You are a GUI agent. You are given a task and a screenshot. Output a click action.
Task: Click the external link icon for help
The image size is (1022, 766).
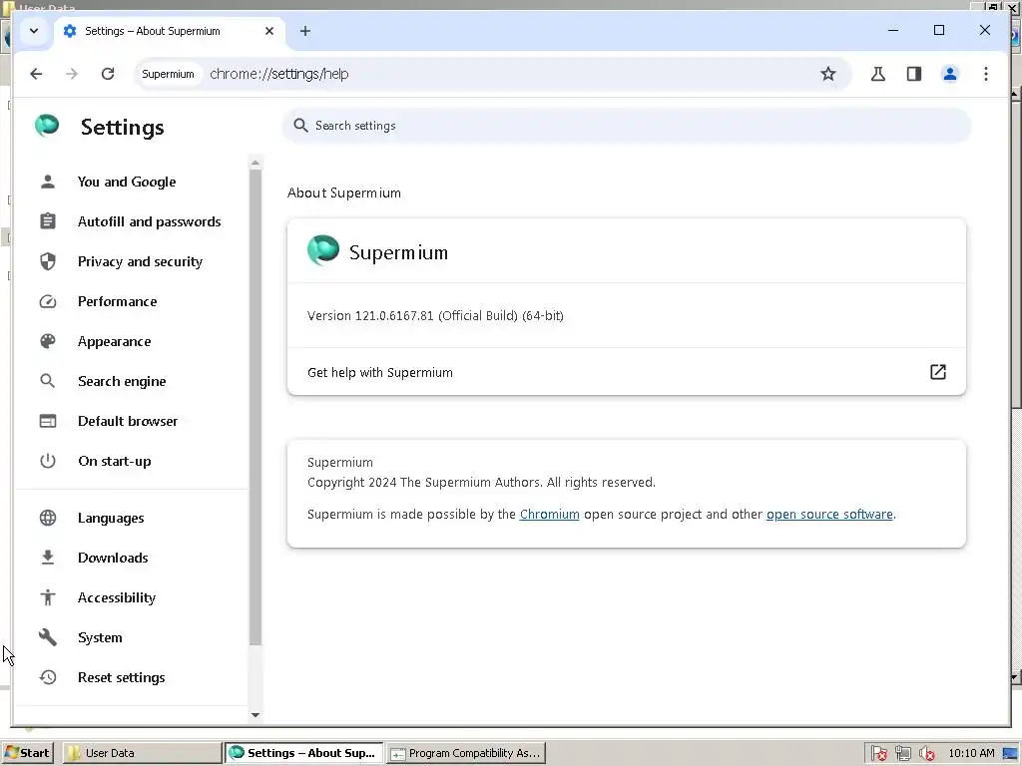click(937, 372)
